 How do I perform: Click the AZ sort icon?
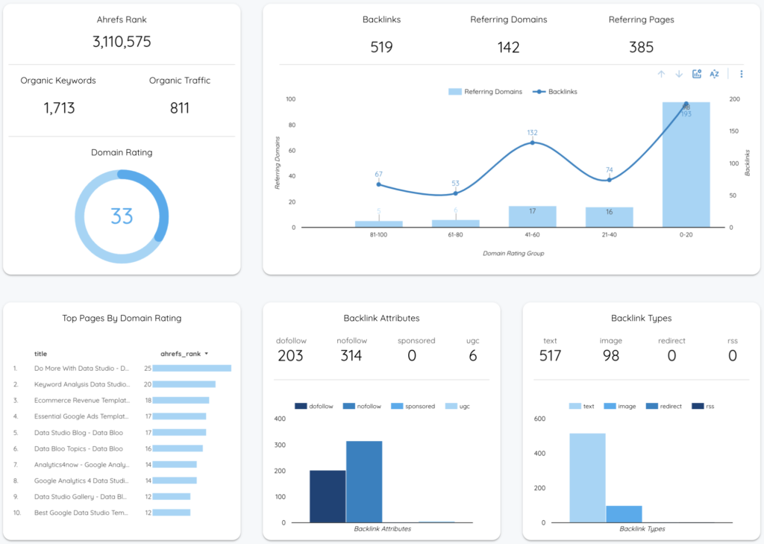714,74
